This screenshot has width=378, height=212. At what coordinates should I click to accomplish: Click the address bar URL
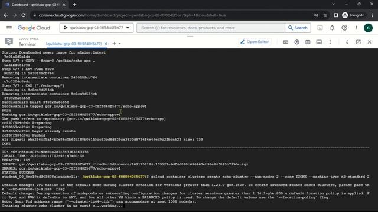coord(132,15)
